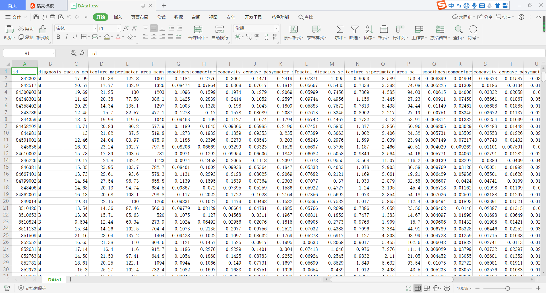The height and width of the screenshot is (293, 546).
Task: Switch to Normal view in status bar
Action: coord(417,288)
